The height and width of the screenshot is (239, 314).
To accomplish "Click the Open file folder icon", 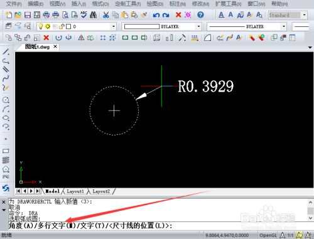I will (18, 15).
